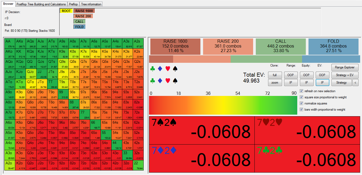Select the QJo cell in the hand matrix
This screenshot has height=175, width=362.
click(31, 74)
